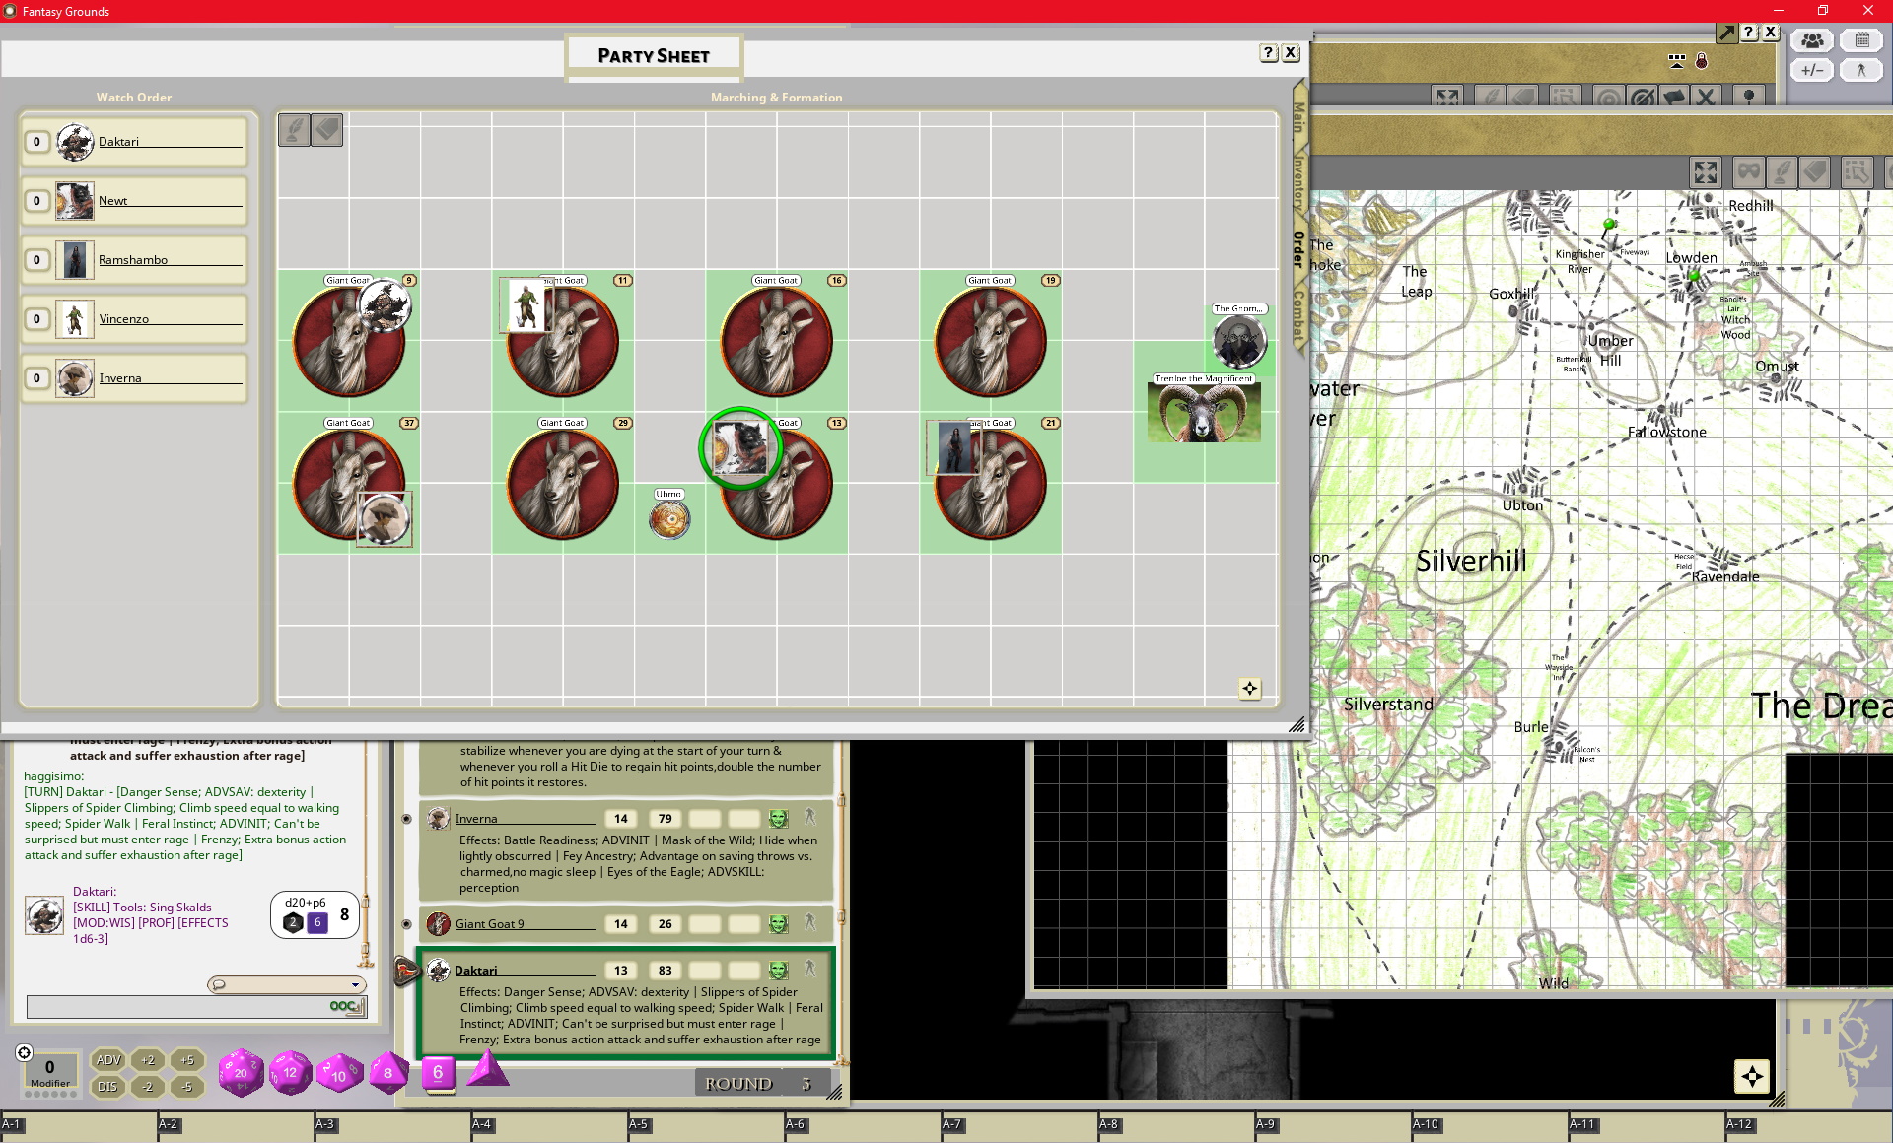The image size is (1893, 1143).
Task: Expand Giant Goat 9's section toggle dot
Action: click(x=406, y=924)
